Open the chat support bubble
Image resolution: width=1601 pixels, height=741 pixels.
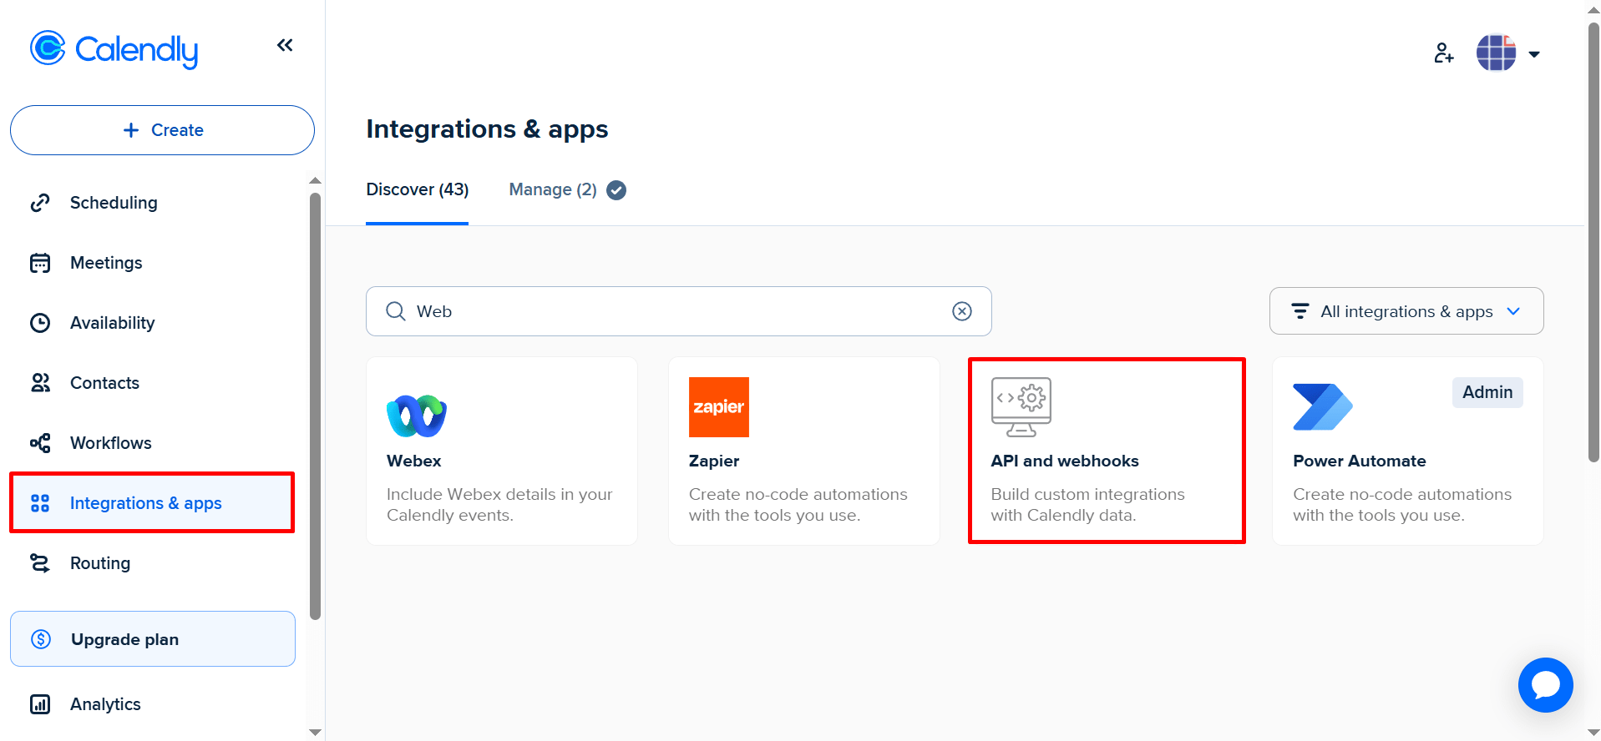1546,685
